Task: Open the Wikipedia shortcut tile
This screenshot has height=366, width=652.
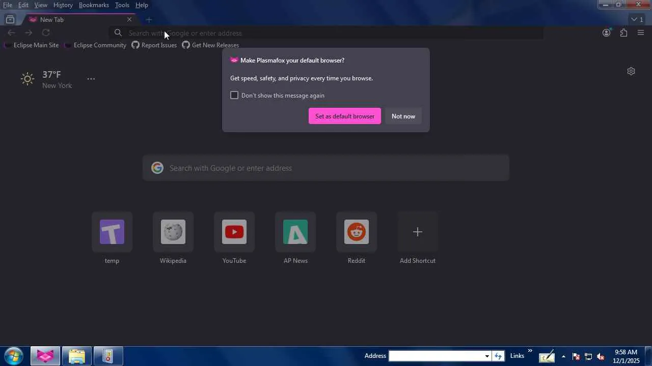Action: pos(173,232)
